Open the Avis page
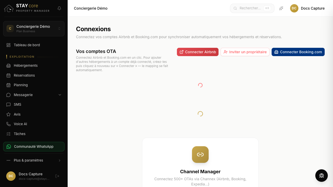The width and height of the screenshot is (333, 187). (x=34, y=114)
